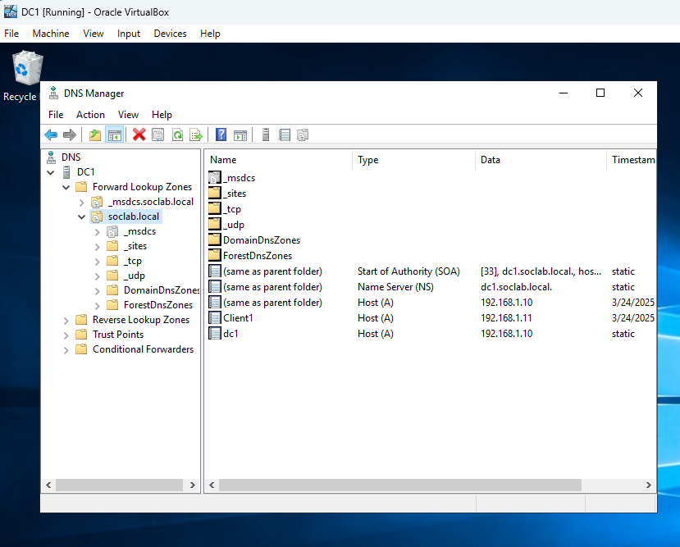
Task: Click the DNS Manager title bar icon
Action: pos(53,93)
